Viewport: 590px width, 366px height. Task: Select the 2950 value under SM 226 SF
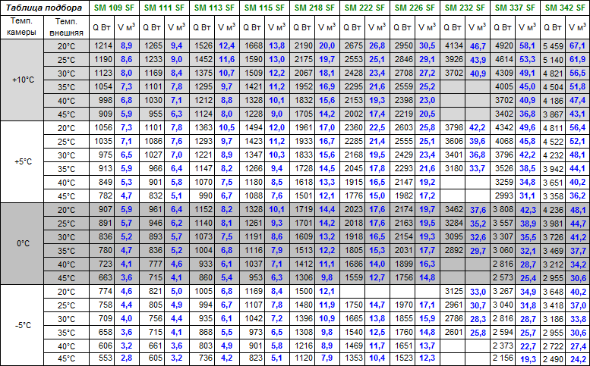point(403,46)
